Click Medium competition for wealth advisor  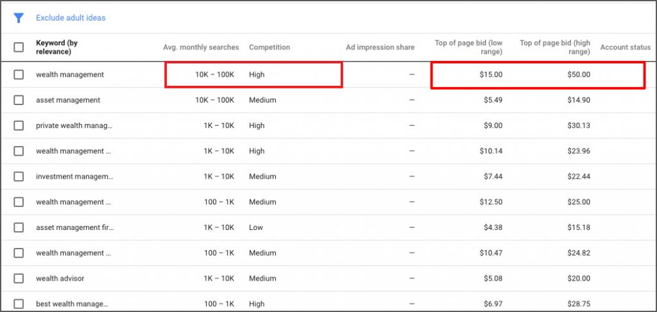point(262,278)
